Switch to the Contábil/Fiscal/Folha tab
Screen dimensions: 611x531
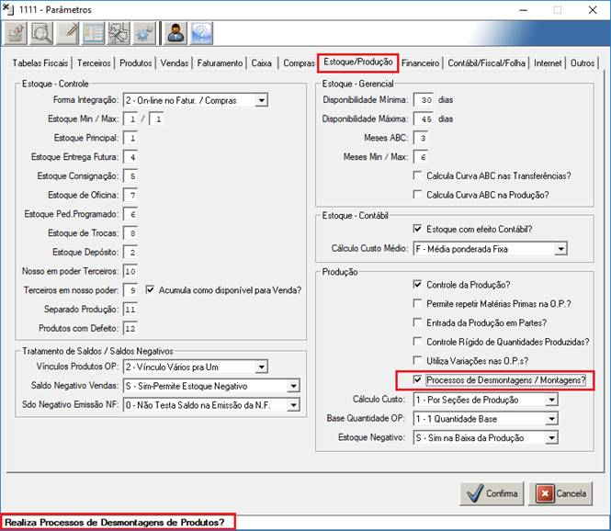(486, 63)
